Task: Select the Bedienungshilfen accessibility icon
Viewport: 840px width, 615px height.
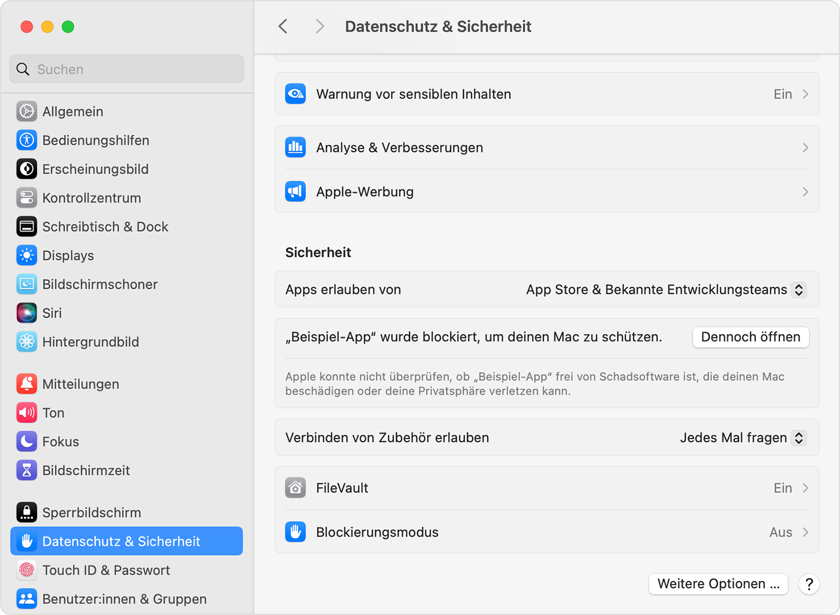Action: tap(26, 140)
